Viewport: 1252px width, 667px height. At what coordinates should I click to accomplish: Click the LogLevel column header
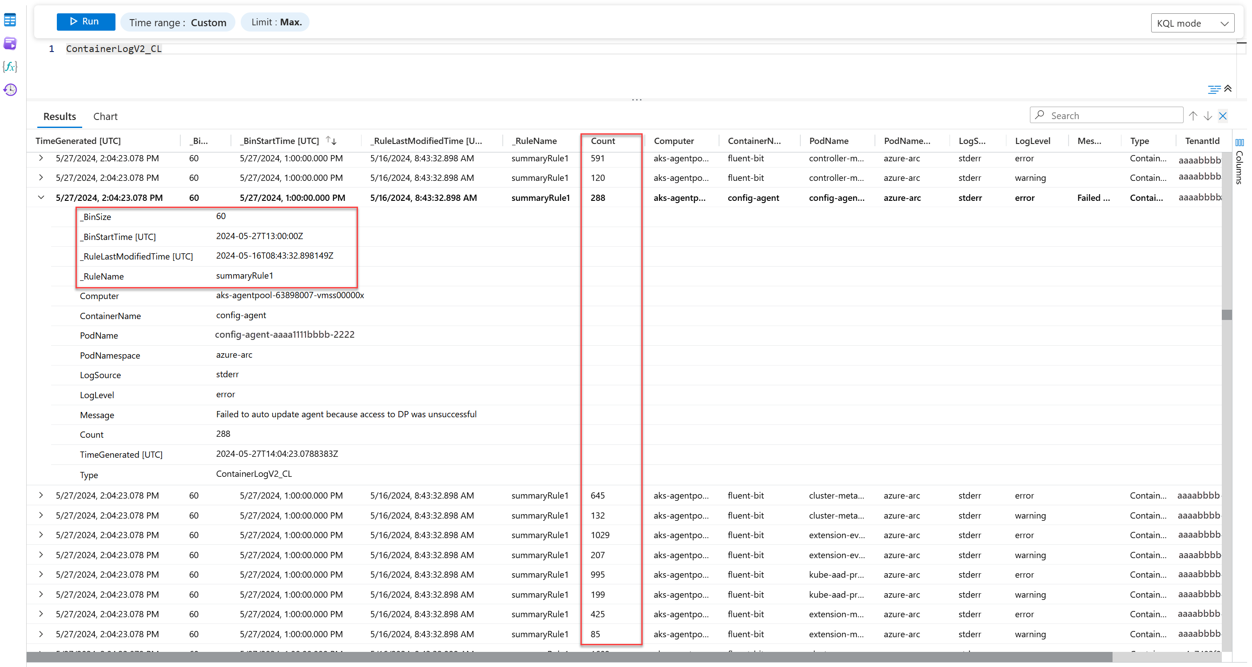pyautogui.click(x=1032, y=141)
